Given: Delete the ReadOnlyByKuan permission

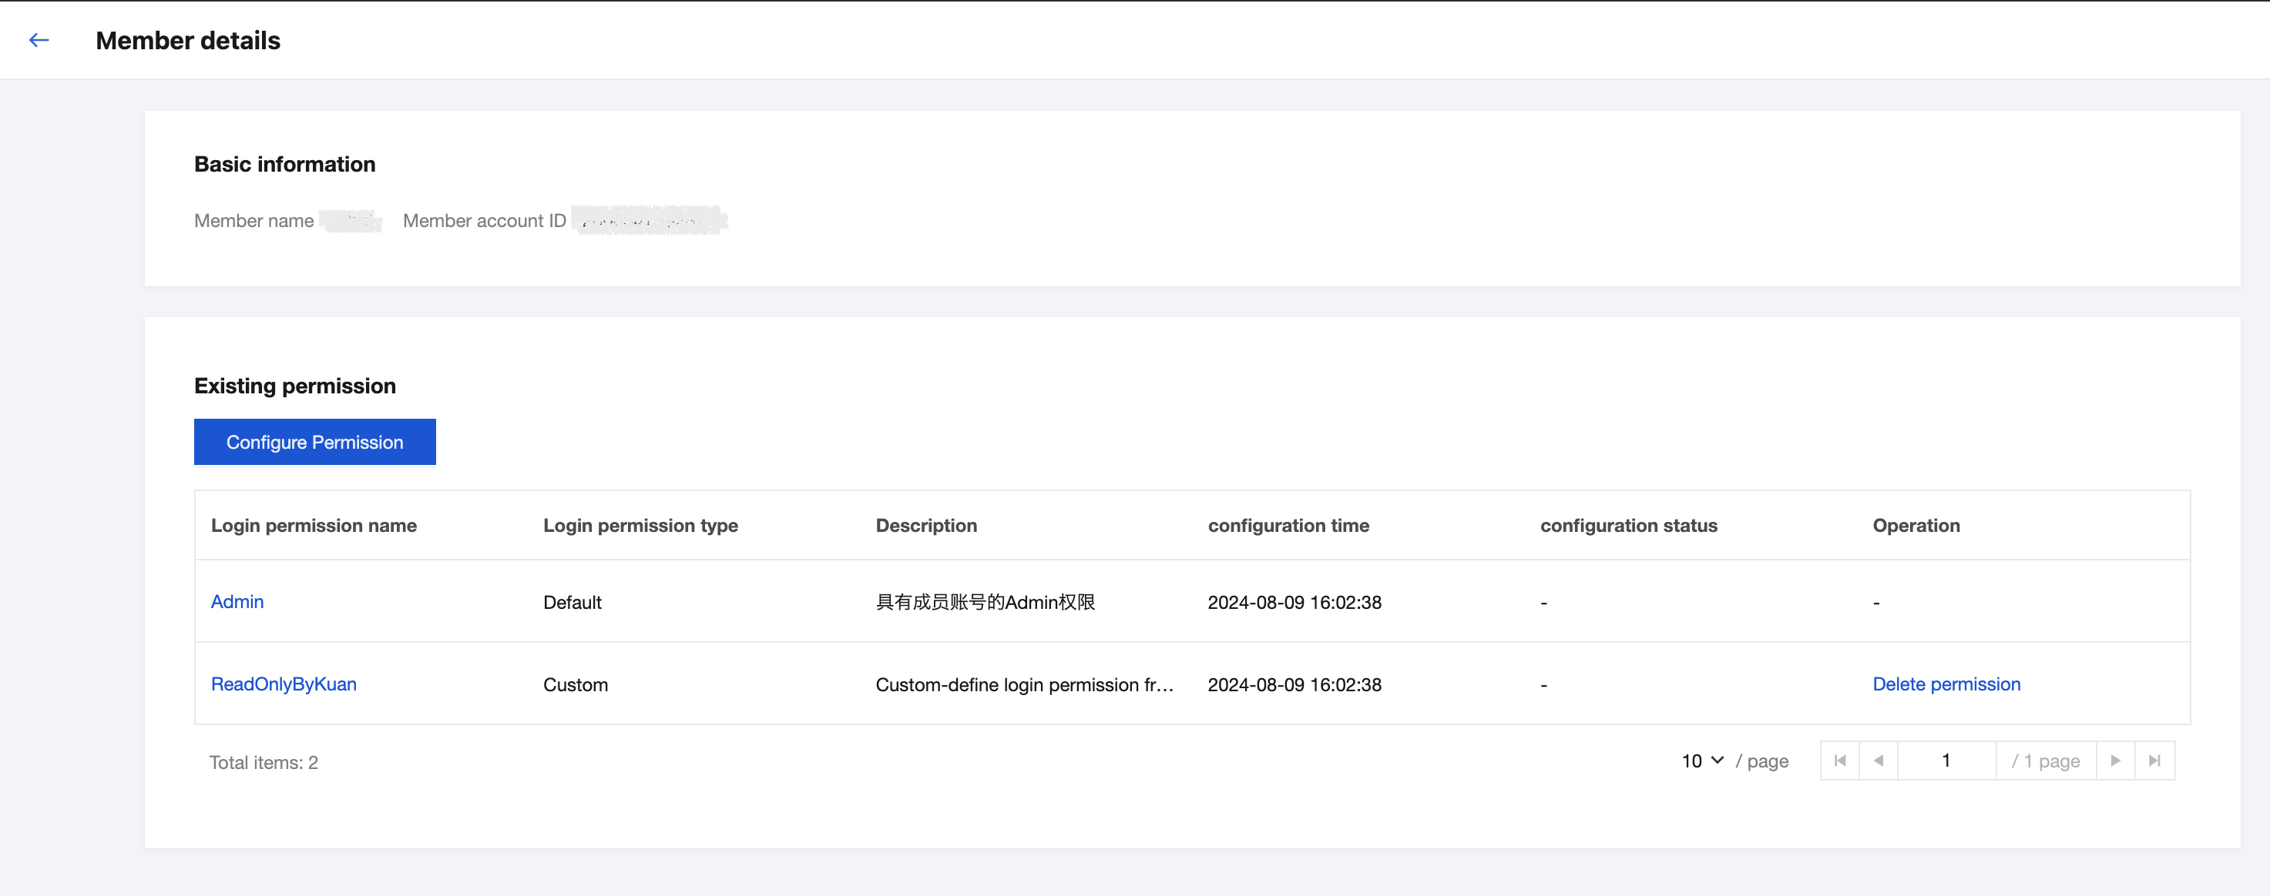Looking at the screenshot, I should click(1946, 684).
